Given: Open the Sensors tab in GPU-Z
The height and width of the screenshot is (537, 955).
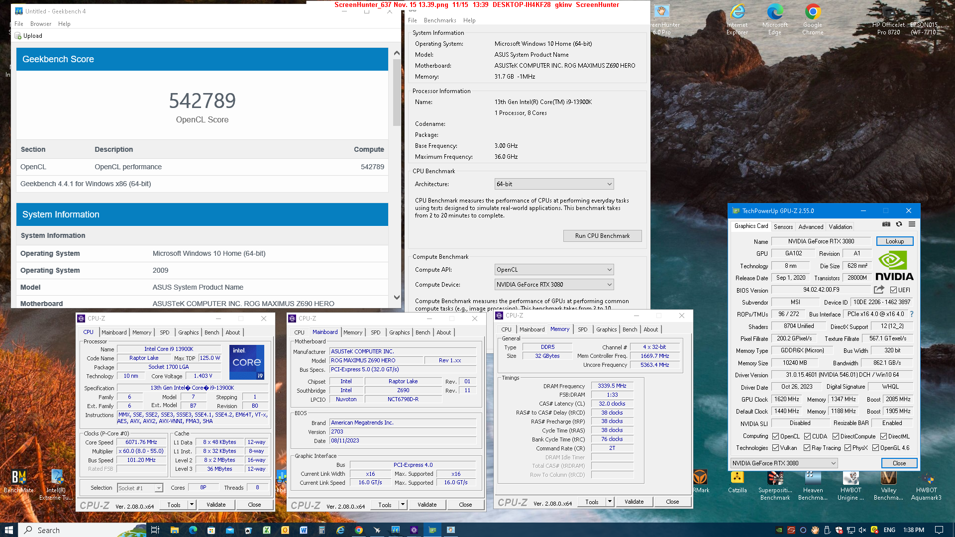Looking at the screenshot, I should tap(783, 227).
